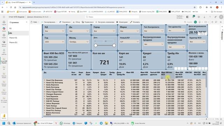Click the refresh visuals icon in toolbar
The height and width of the screenshot is (126, 224).
(x=212, y=22)
